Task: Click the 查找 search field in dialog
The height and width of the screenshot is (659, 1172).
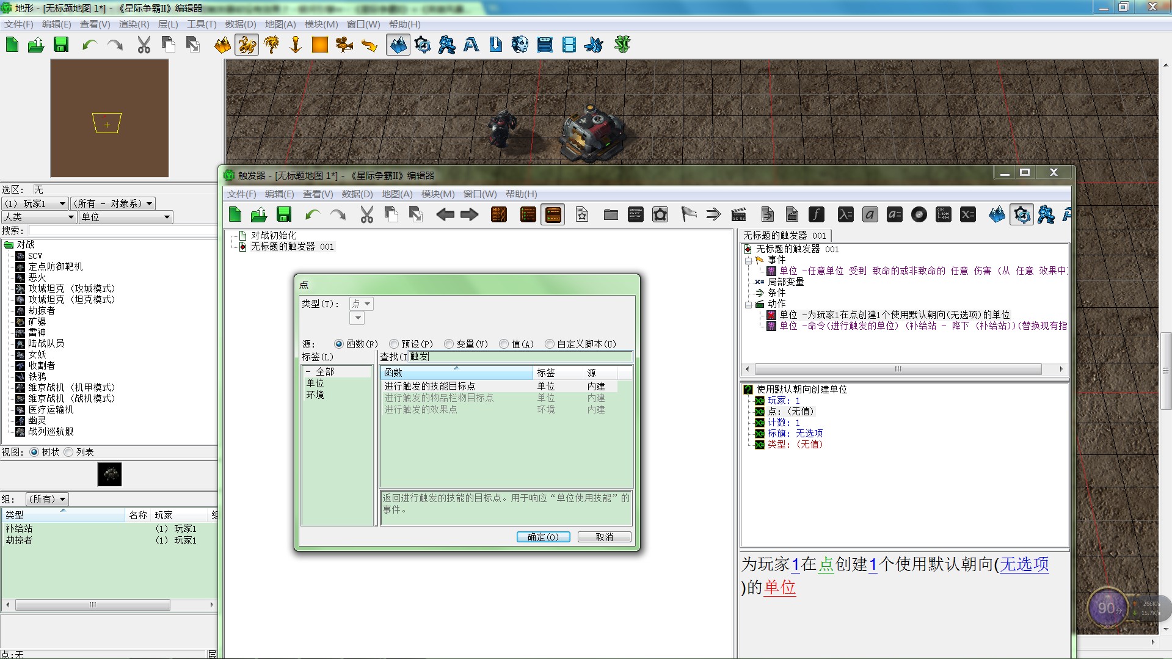Action: point(520,357)
